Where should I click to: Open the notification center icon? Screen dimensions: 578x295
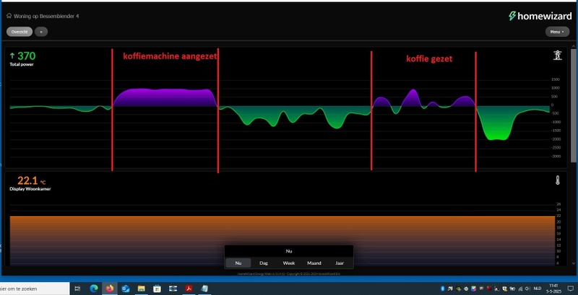point(571,289)
